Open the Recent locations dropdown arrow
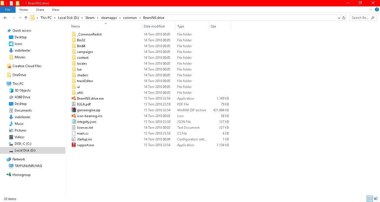 [x=20, y=18]
